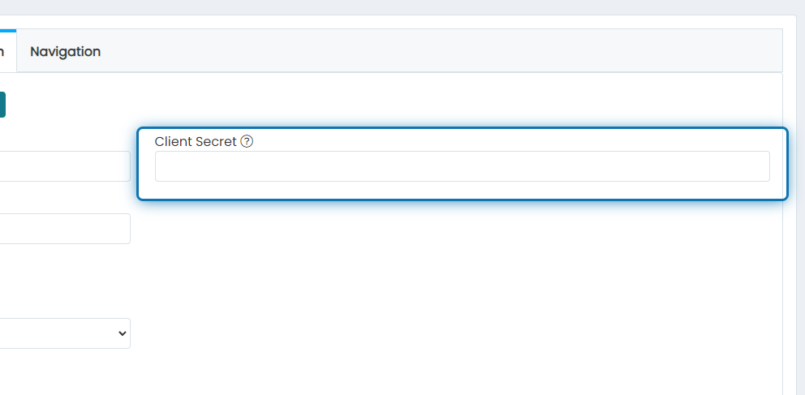Click the Client Secret help question-mark icon
The image size is (805, 395).
[x=247, y=141]
